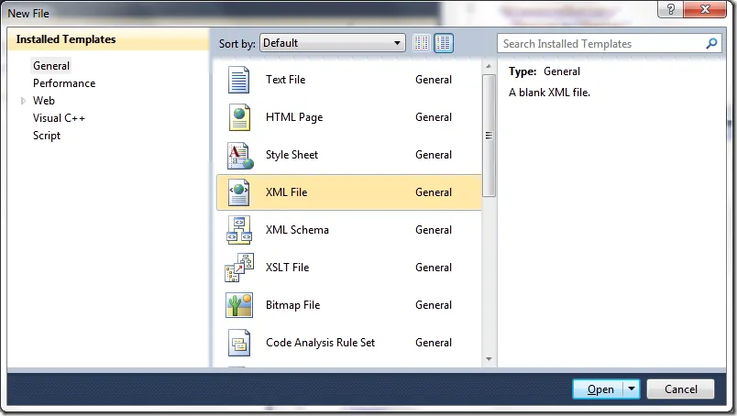Viewport: 737px width, 416px height.
Task: Select the Performance category
Action: (64, 83)
